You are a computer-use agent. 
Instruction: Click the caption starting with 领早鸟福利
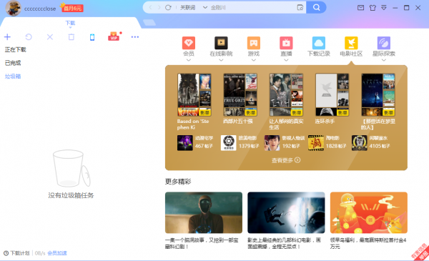click(368, 243)
